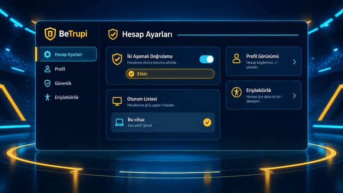Click the accessibility figure icon in sidebar
This screenshot has height=193, width=343.
coord(48,97)
